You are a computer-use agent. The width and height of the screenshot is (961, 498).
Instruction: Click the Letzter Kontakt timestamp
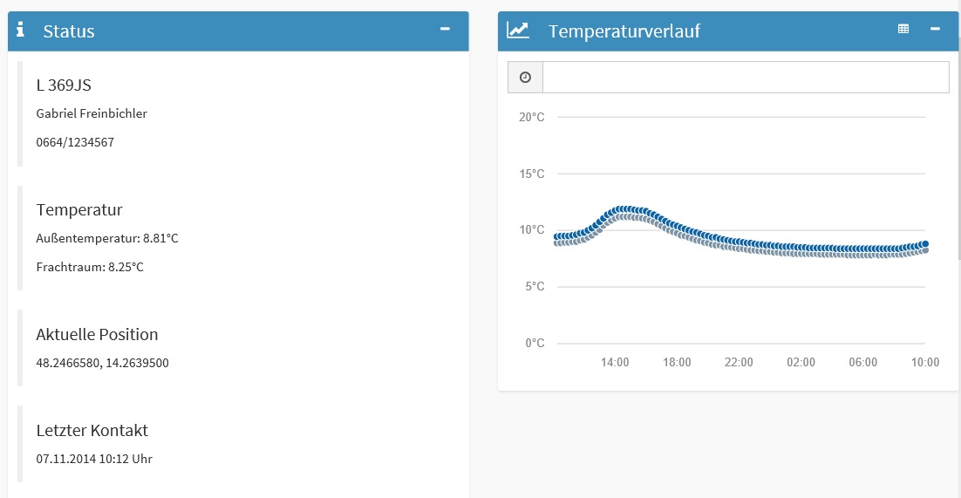94,459
